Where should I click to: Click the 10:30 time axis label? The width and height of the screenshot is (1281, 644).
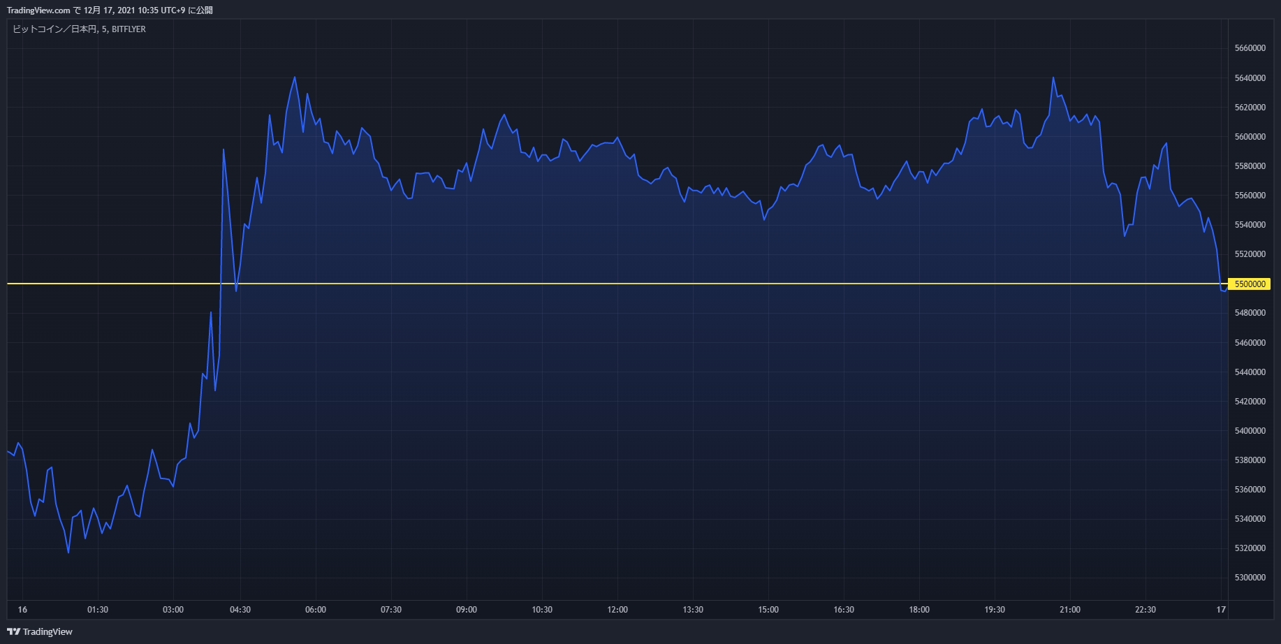pyautogui.click(x=542, y=610)
